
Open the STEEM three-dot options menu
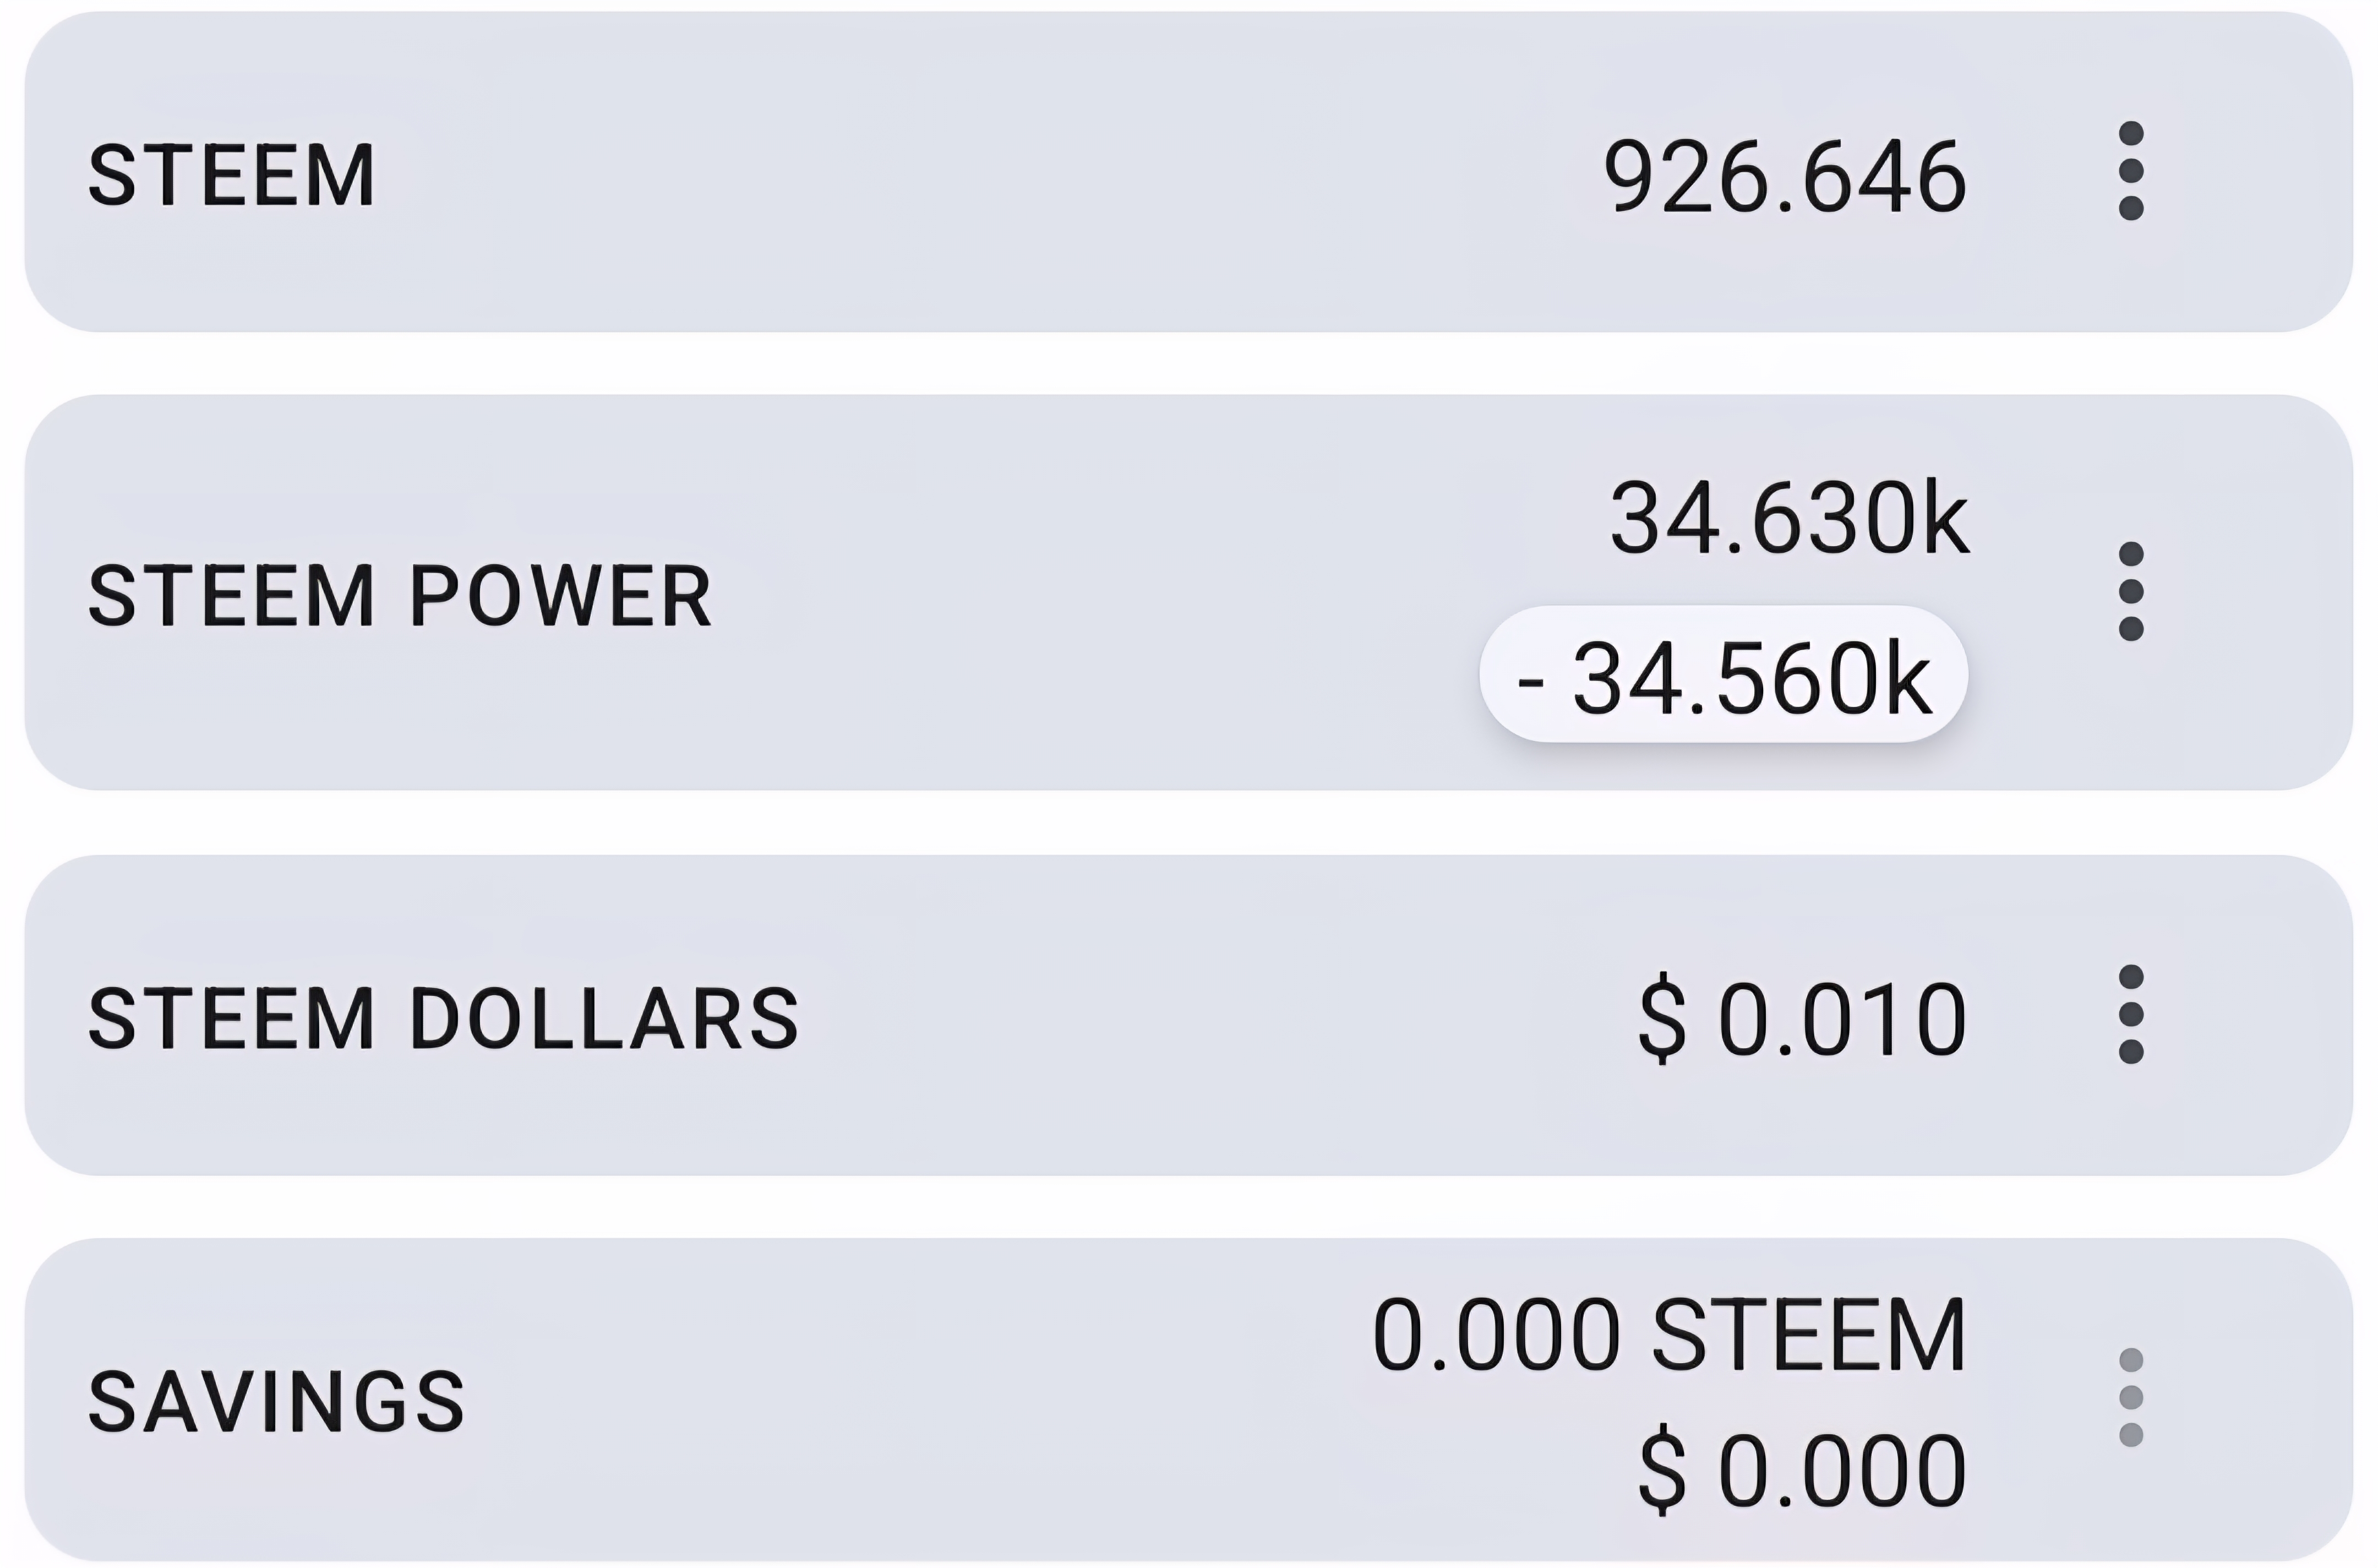pos(2130,171)
